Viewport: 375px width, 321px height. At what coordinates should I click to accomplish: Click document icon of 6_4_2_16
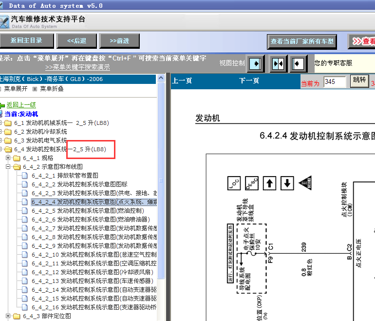(25, 307)
